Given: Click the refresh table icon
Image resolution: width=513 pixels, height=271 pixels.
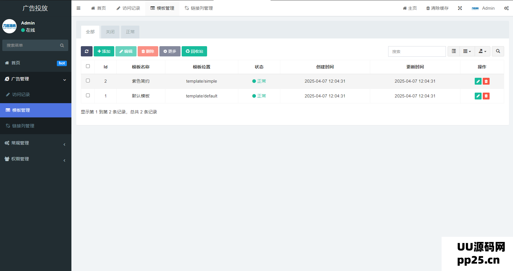Looking at the screenshot, I should (87, 51).
